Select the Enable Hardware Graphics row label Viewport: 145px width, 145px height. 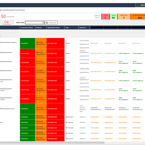coord(8,42)
